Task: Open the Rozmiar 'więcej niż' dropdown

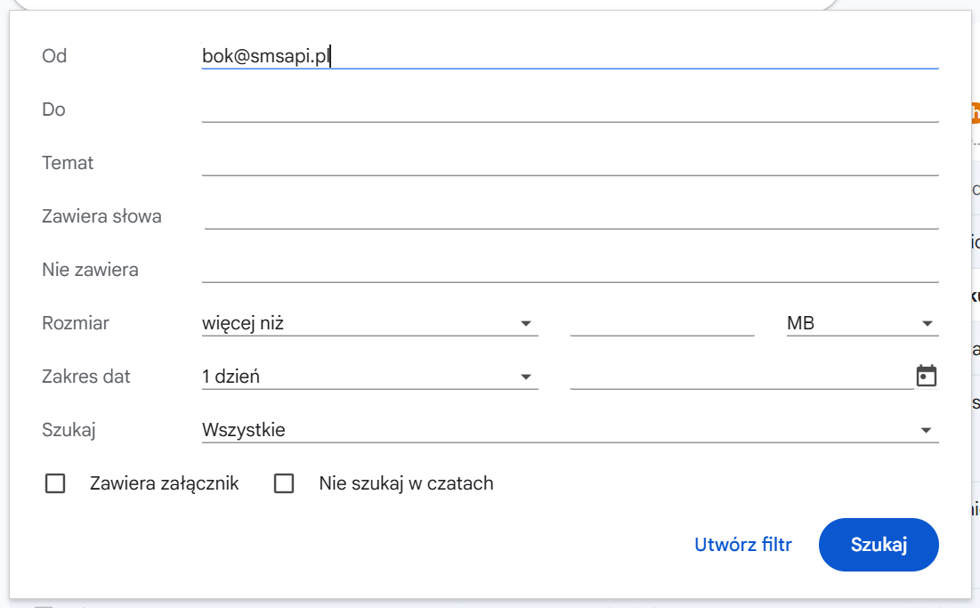Action: point(369,323)
